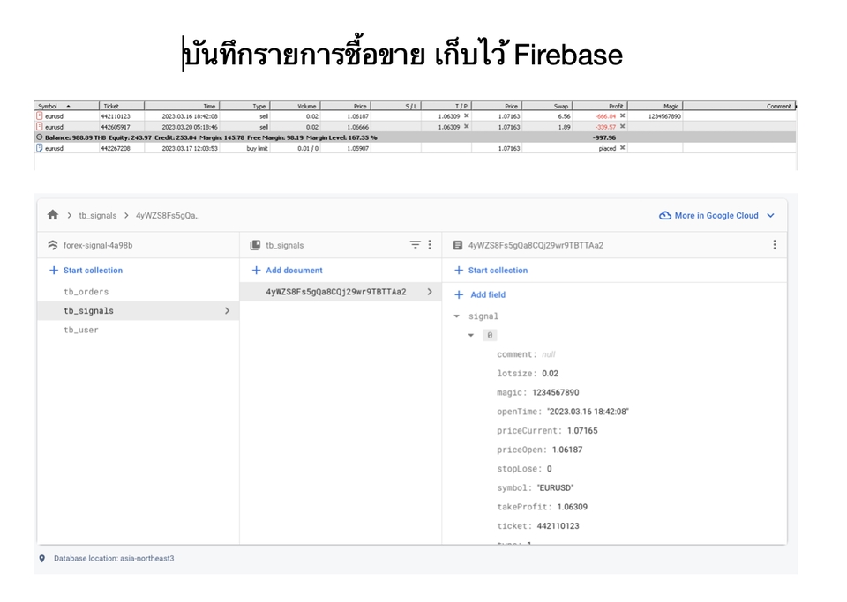Collapse the signal field
The image size is (847, 602).
pos(457,316)
